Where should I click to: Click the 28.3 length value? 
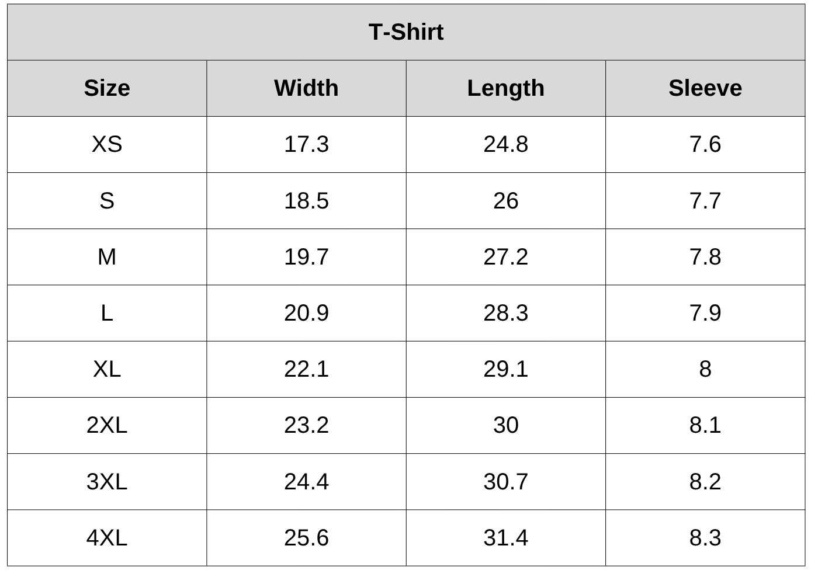pos(506,313)
